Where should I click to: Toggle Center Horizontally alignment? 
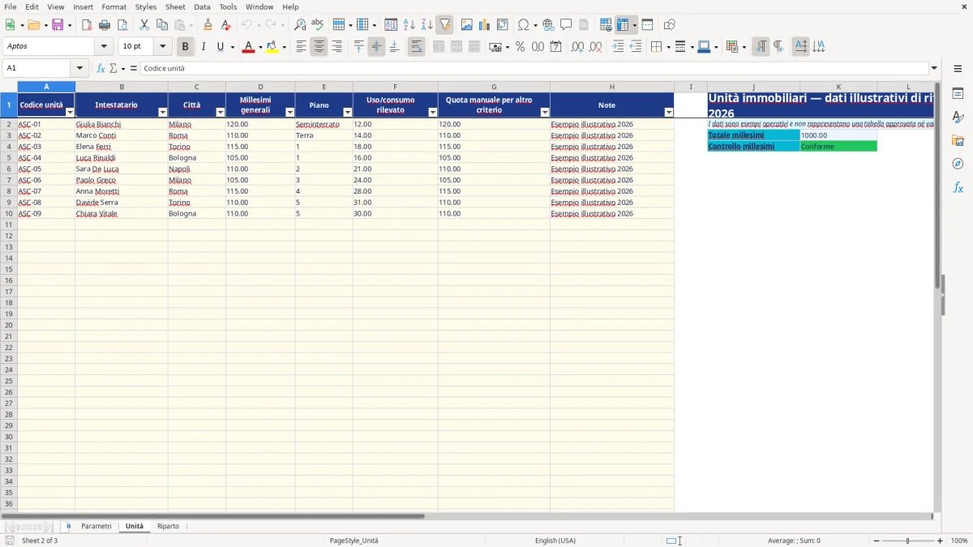[x=319, y=47]
